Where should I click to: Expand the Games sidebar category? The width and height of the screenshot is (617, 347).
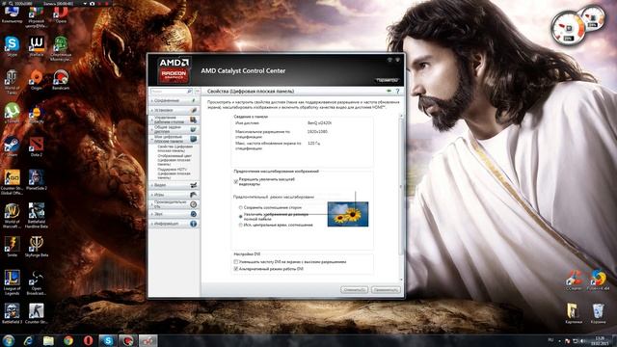click(x=174, y=195)
